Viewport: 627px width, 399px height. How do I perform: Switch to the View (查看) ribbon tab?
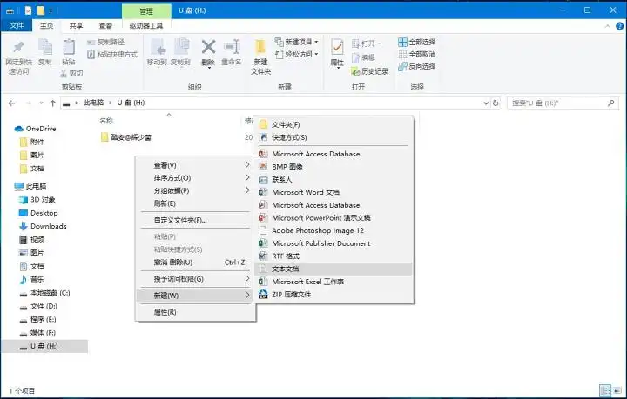pyautogui.click(x=105, y=26)
